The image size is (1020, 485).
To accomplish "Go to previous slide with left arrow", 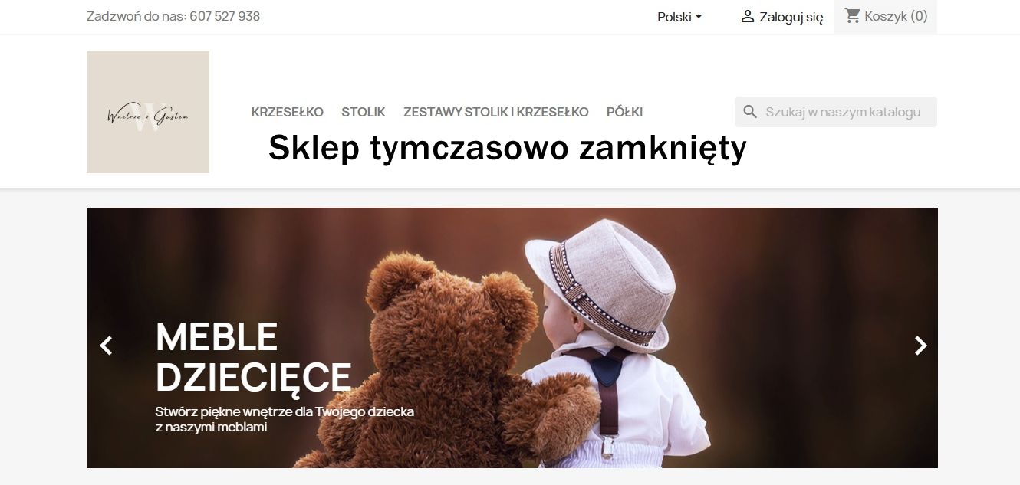I will point(106,346).
